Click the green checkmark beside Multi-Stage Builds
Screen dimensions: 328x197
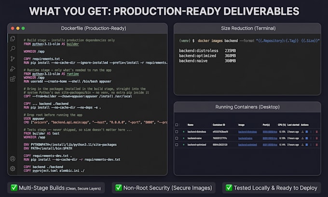tap(14, 187)
